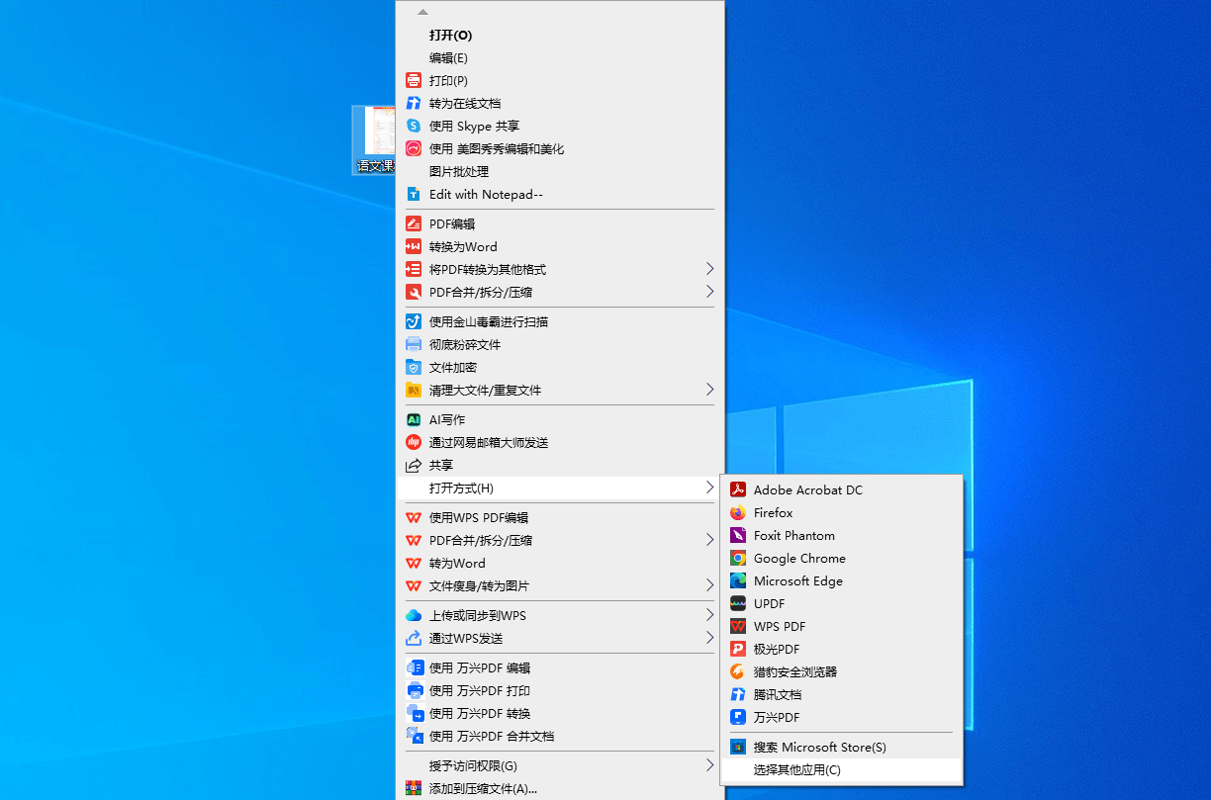Viewport: 1211px width, 800px height.
Task: Choose 编辑(E) from the context menu
Action: (x=559, y=58)
